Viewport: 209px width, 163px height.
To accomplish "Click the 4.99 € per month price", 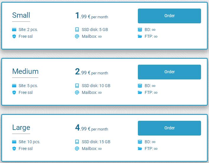I will [92, 128].
